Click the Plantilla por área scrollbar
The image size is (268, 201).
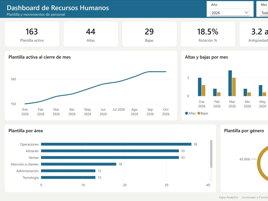[211, 154]
